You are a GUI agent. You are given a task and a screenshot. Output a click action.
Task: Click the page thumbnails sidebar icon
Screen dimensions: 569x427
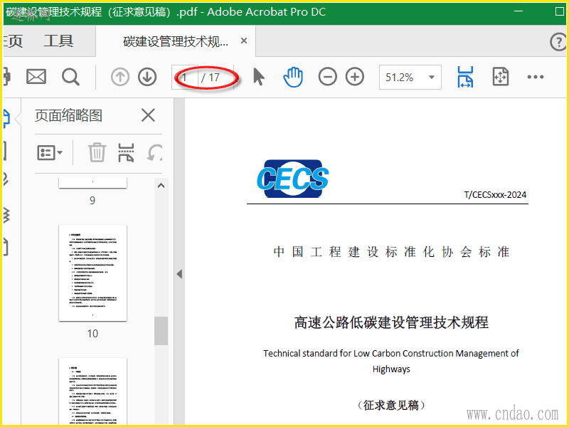pos(6,118)
